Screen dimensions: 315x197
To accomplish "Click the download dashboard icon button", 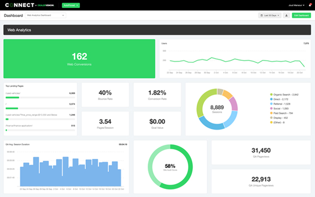I will (286, 15).
